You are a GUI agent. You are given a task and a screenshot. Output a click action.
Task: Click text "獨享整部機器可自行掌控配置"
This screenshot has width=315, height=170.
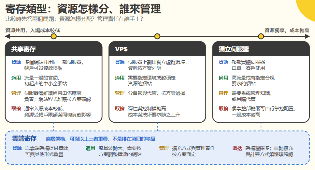pos(263,109)
